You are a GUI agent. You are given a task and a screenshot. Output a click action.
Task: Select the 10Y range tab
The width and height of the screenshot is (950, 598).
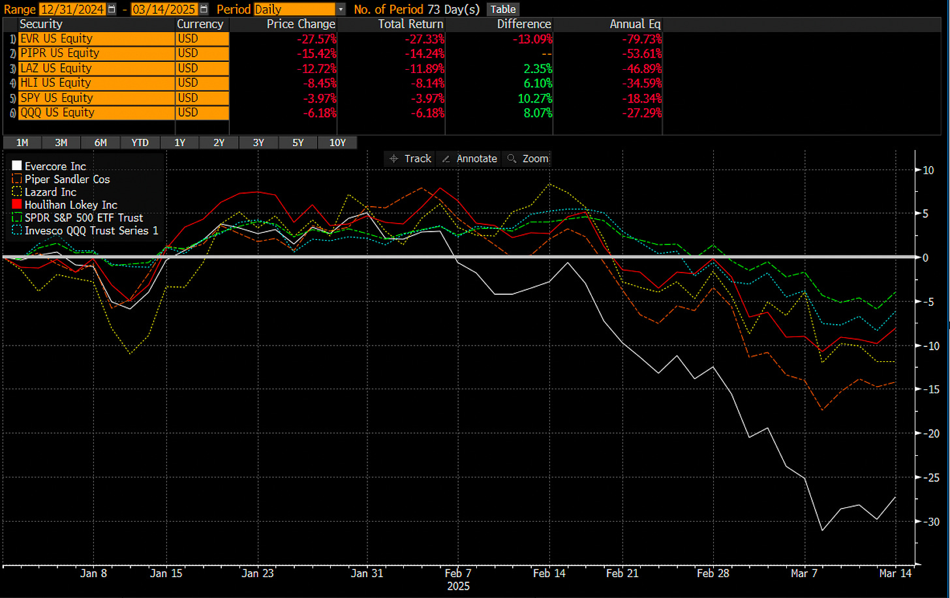pos(337,143)
